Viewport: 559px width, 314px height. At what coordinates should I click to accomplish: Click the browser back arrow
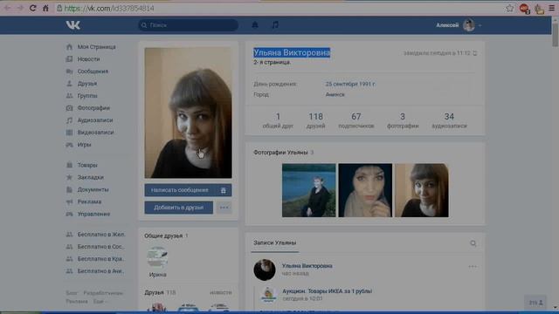[7, 8]
